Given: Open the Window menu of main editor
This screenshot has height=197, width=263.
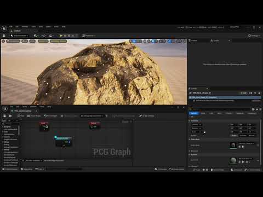Looking at the screenshot, I should 25,27.
